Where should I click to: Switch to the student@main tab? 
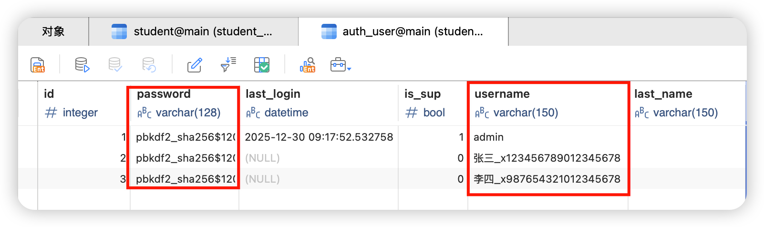[193, 31]
